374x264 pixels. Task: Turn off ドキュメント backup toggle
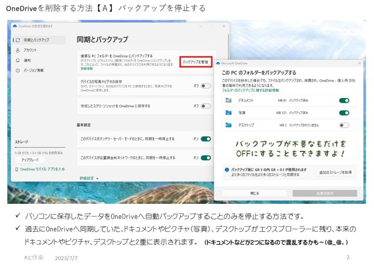344,101
